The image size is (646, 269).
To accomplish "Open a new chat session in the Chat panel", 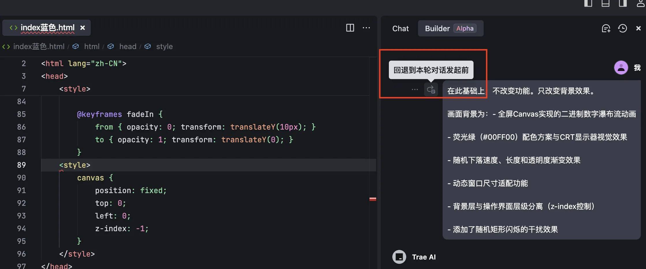I will pyautogui.click(x=606, y=28).
